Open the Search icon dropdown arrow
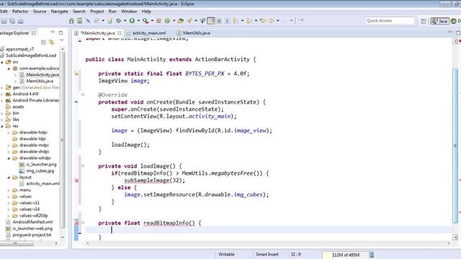 pyautogui.click(x=196, y=21)
